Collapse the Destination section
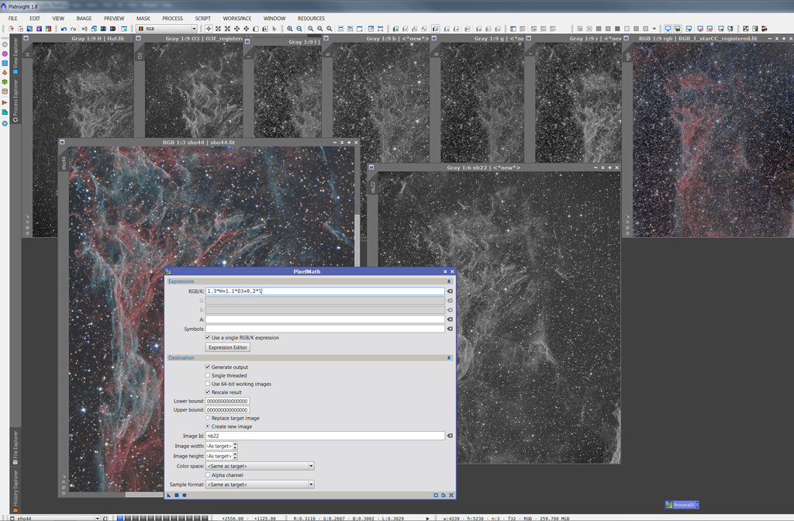Screen dimensions: 794x521 (449, 358)
